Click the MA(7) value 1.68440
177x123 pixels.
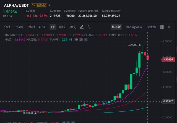[20, 40]
